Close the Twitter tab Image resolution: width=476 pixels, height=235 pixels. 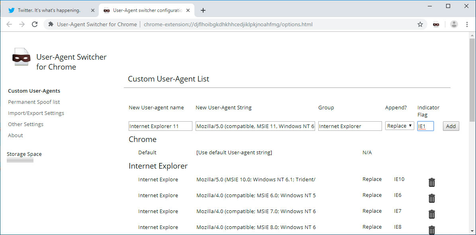93,10
